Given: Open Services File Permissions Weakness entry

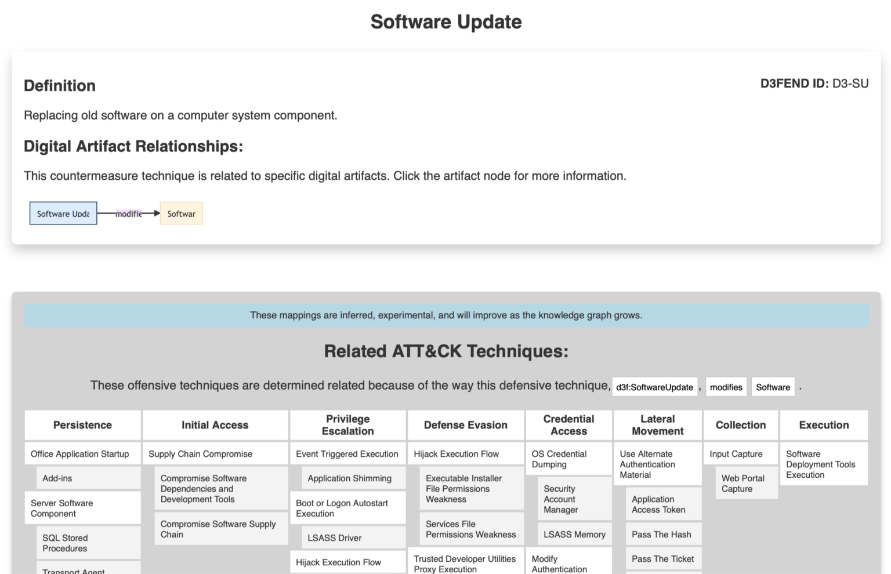Looking at the screenshot, I should pos(470,529).
